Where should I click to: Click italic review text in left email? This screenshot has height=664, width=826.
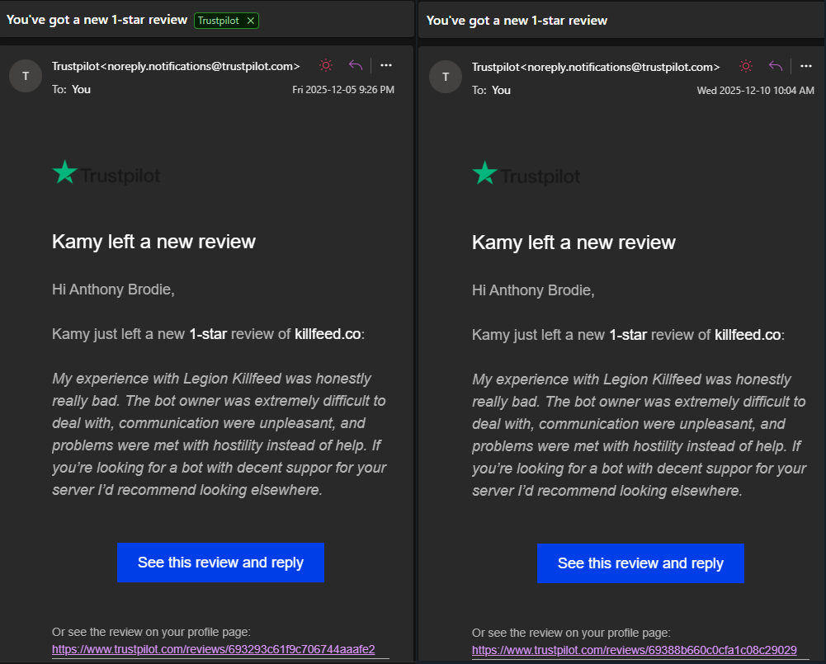219,435
